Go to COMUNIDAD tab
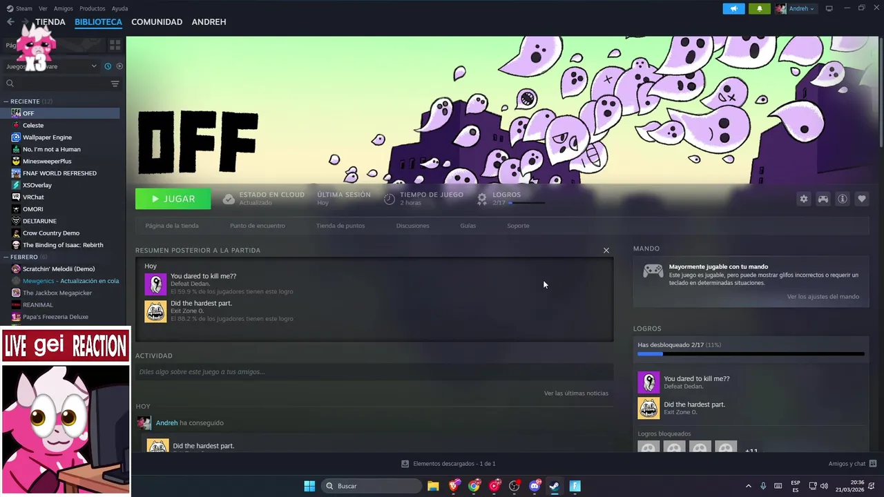Viewport: 884px width, 497px height. (x=157, y=22)
